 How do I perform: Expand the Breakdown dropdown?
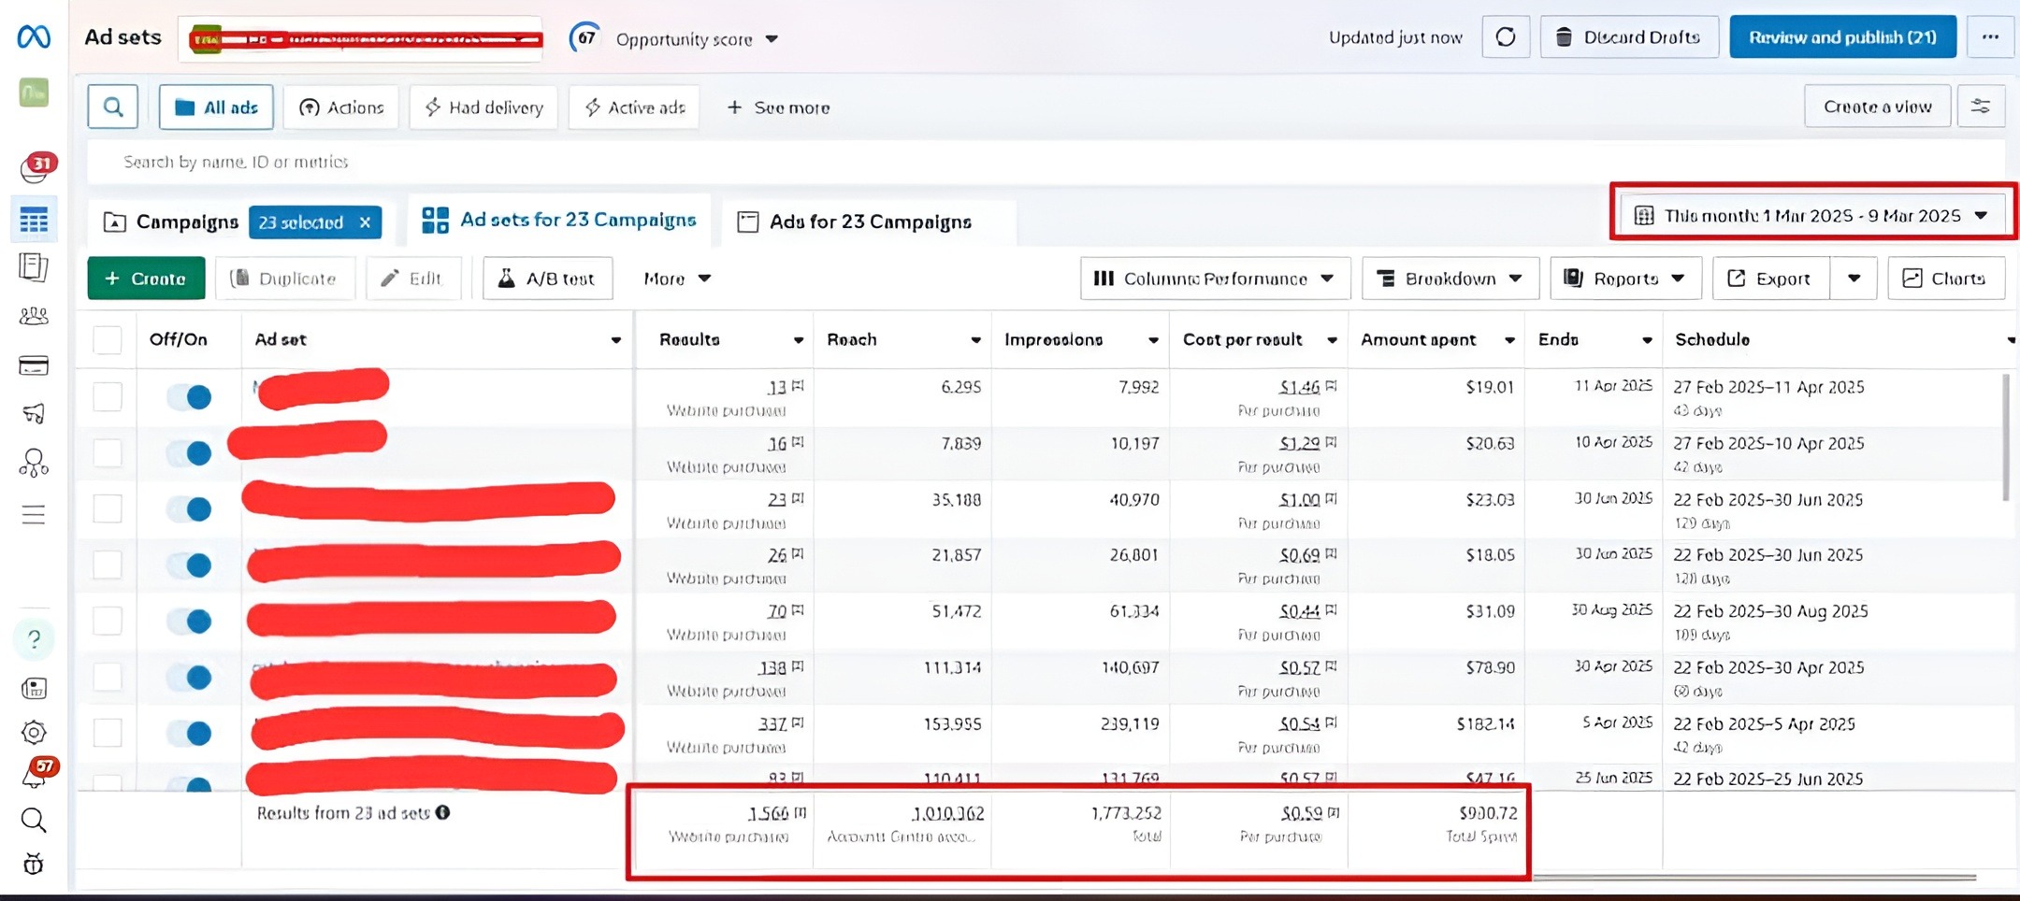point(1450,279)
